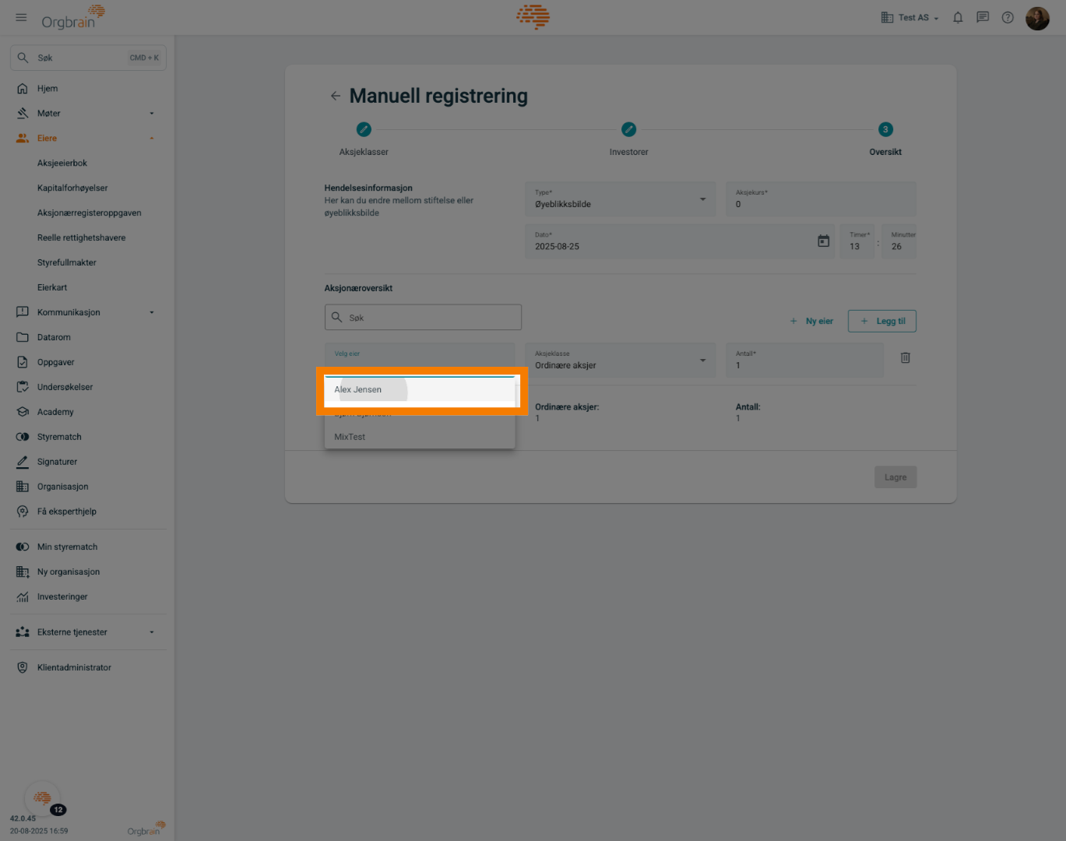
Task: Delete the owner row with trash icon
Action: pos(906,358)
